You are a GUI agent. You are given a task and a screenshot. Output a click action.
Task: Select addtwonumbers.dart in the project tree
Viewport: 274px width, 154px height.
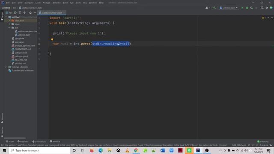coord(26,31)
